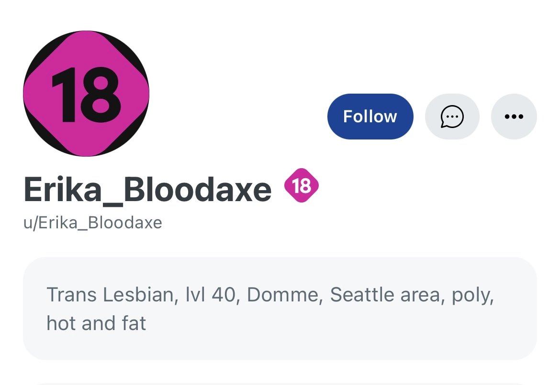Click the pink diamond in the profile picture
The width and height of the screenshot is (560, 385).
pos(86,94)
